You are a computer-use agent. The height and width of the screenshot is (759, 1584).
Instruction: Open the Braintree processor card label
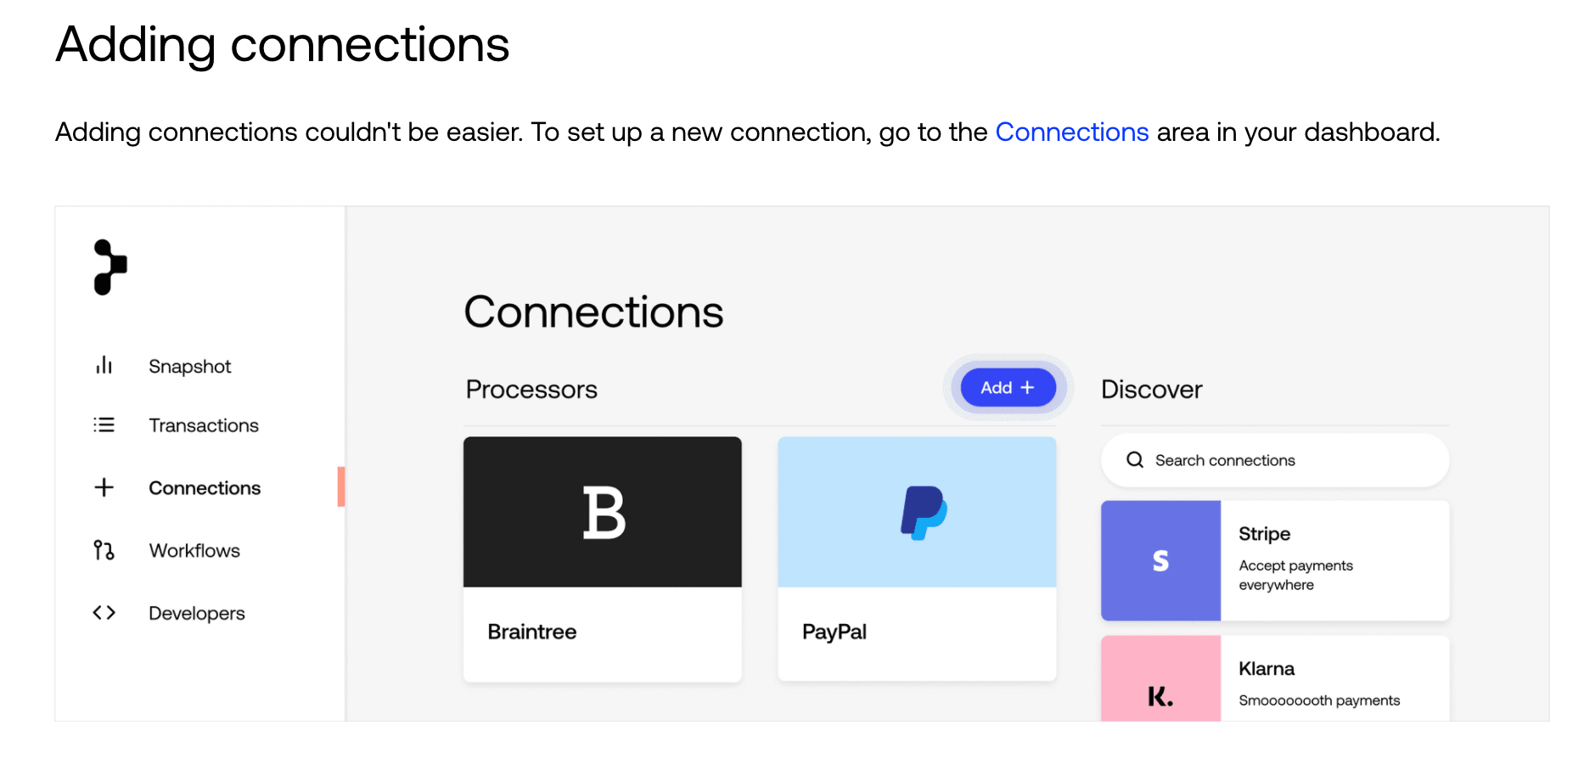click(532, 632)
